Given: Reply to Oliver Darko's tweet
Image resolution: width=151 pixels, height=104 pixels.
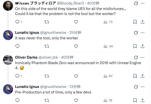Looking at the screenshot, I should tap(18, 76).
